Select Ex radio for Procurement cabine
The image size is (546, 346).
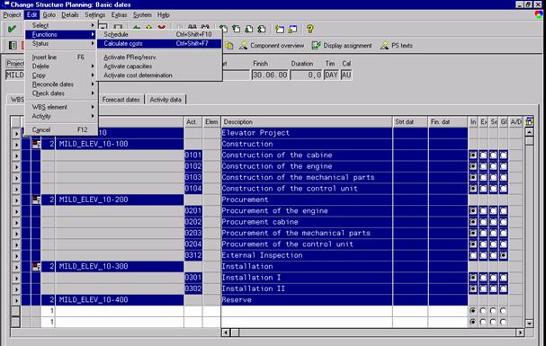tap(483, 222)
